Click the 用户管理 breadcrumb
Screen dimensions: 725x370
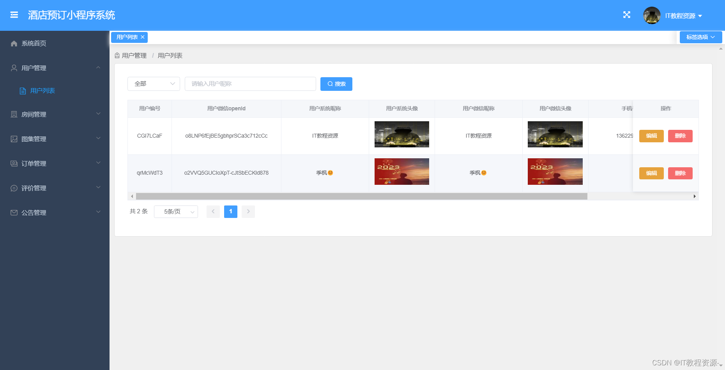click(x=134, y=56)
